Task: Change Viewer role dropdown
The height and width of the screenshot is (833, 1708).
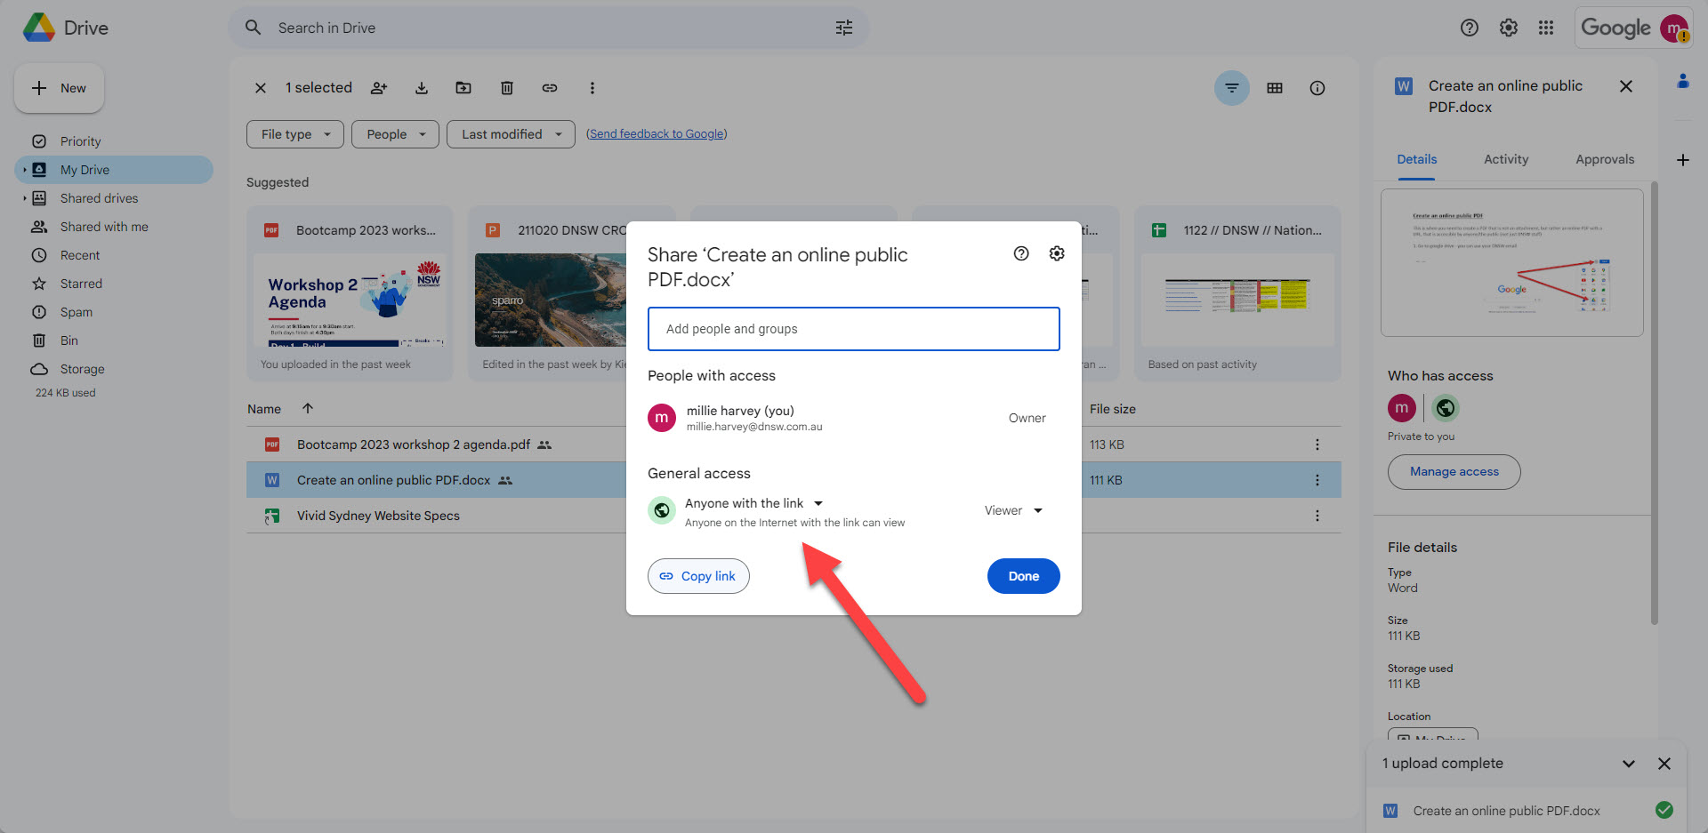Action: click(1013, 510)
